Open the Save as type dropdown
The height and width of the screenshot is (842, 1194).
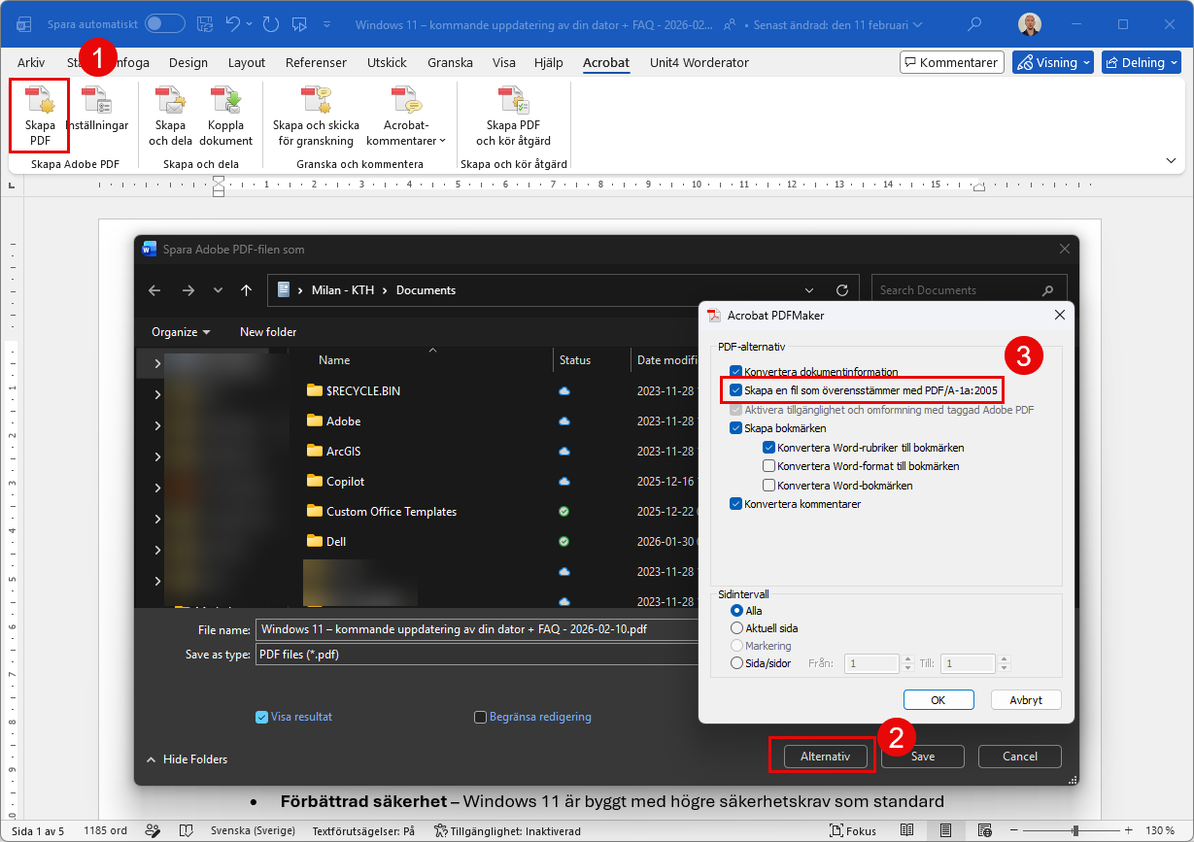(476, 655)
